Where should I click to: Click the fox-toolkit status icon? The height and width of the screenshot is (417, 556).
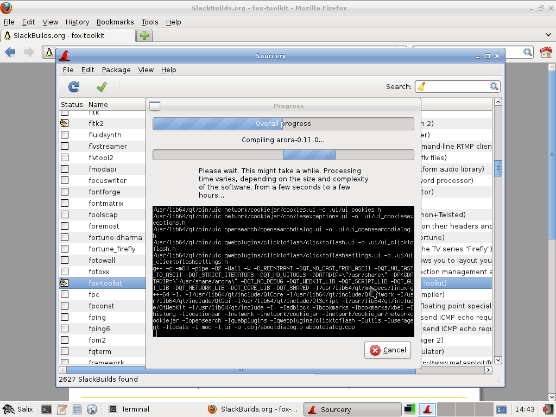[x=64, y=283]
